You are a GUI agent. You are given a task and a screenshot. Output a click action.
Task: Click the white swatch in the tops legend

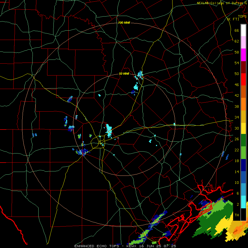243,30
